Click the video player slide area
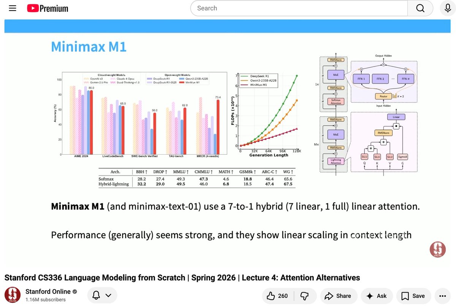The width and height of the screenshot is (456, 307). (227, 142)
